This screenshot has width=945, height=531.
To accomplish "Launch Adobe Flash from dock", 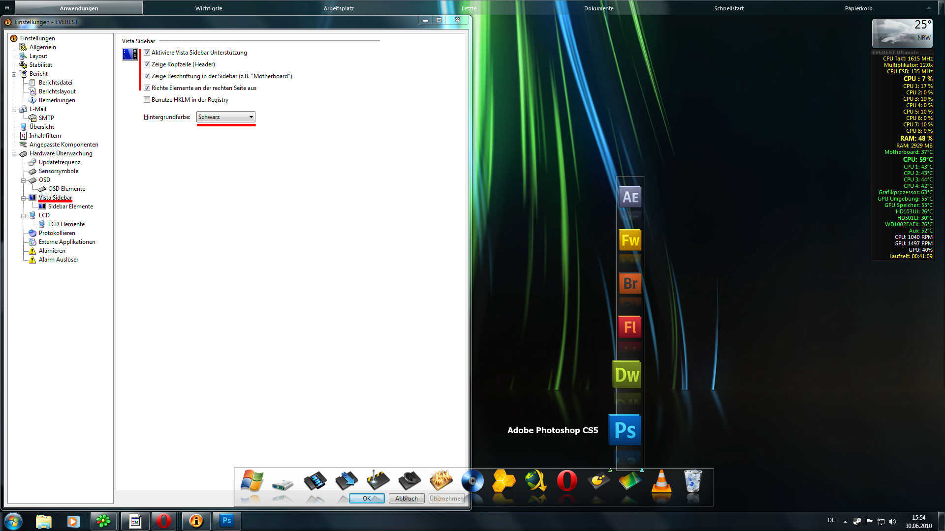I will 630,327.
